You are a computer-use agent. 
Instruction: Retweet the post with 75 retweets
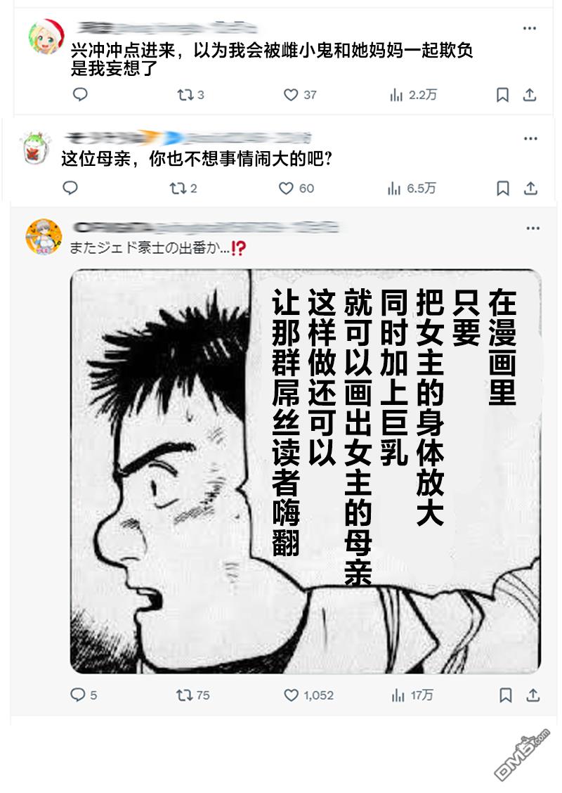192,695
